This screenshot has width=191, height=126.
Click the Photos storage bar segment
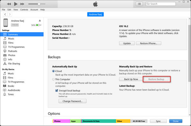click(61, 121)
